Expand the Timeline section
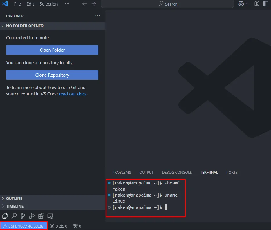This screenshot has height=230, width=271. [x=15, y=206]
